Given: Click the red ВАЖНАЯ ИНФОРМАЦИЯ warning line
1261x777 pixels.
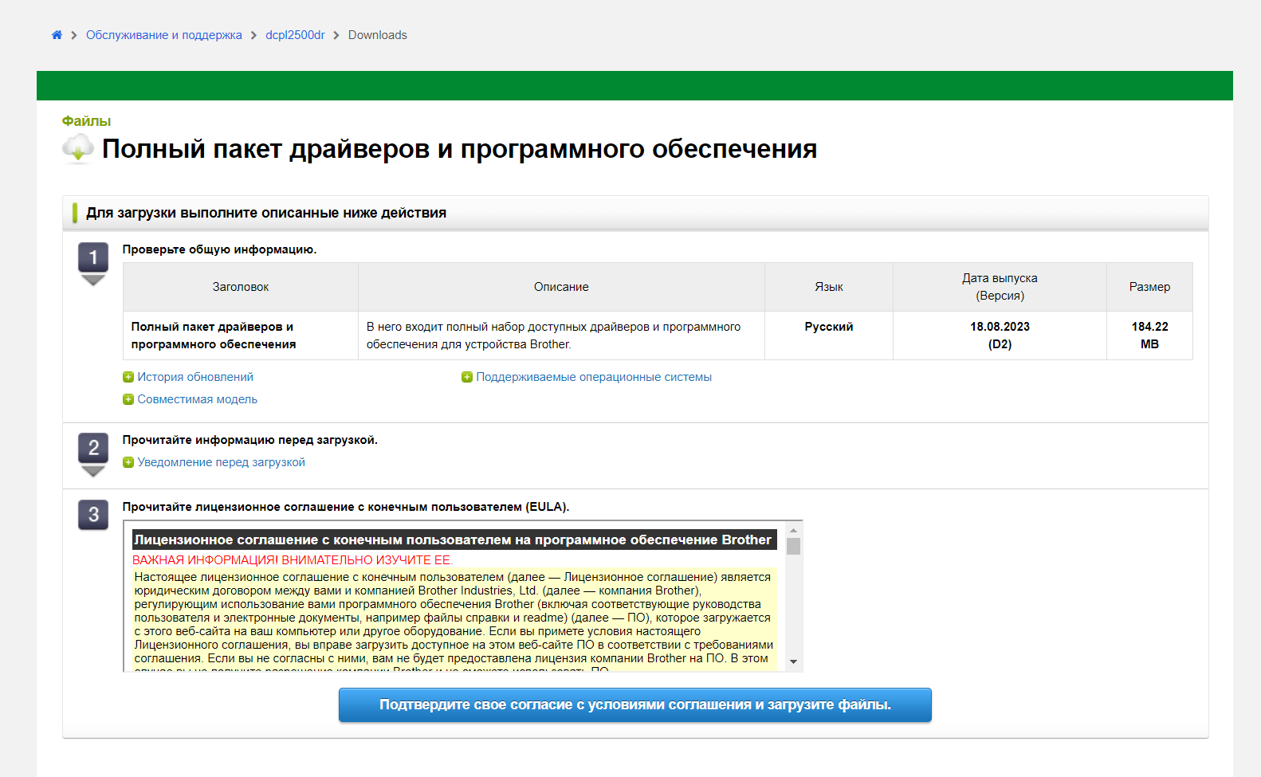Looking at the screenshot, I should (x=293, y=560).
